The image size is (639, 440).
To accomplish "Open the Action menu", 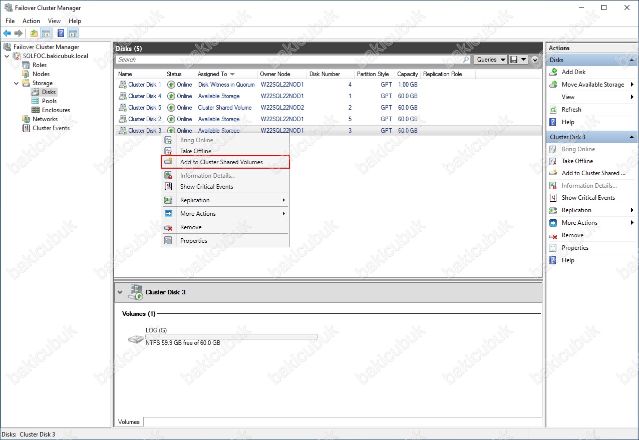I will tap(31, 21).
